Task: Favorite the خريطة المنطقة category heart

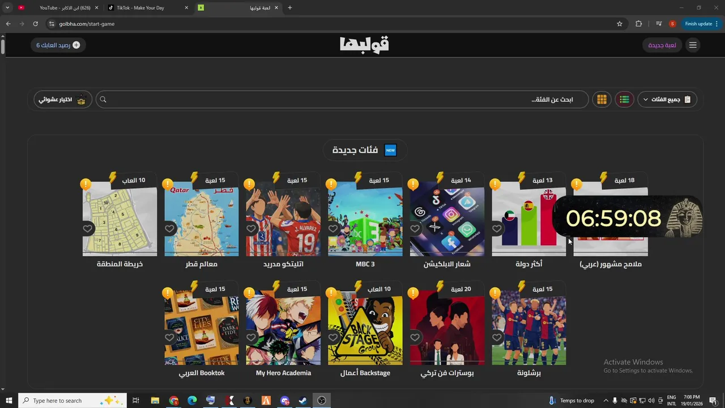Action: pyautogui.click(x=88, y=228)
